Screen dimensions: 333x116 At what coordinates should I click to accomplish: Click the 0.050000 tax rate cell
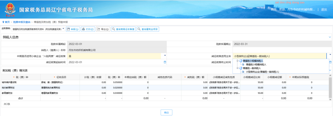click(x=114, y=82)
